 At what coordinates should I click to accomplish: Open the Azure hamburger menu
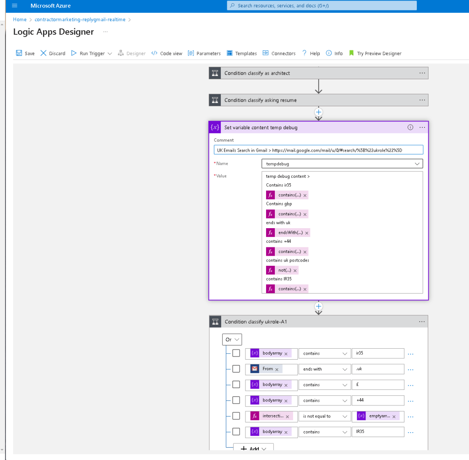(x=14, y=5)
